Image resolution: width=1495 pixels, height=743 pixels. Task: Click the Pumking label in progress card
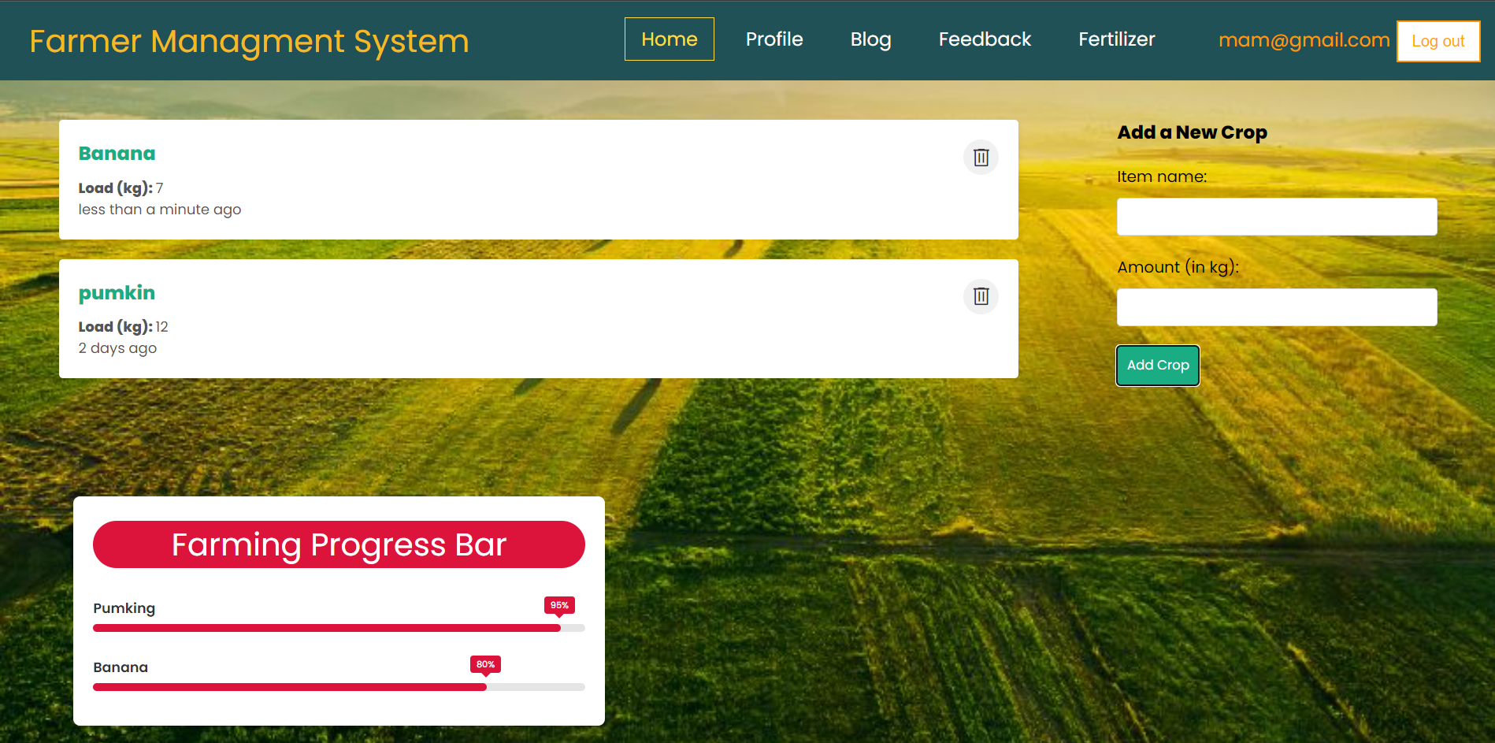pos(124,608)
